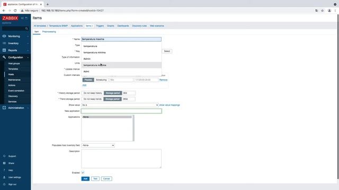Image resolution: width=339 pixels, height=190 pixels.
Task: Click inside the Description text area
Action: pos(121,158)
